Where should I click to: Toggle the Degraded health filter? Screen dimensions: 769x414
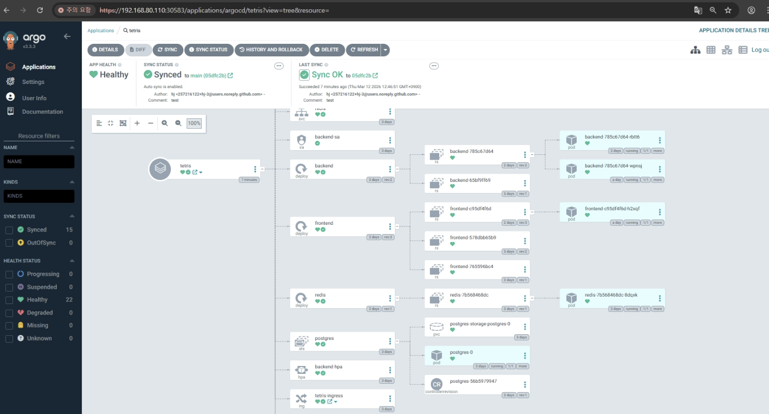point(9,313)
